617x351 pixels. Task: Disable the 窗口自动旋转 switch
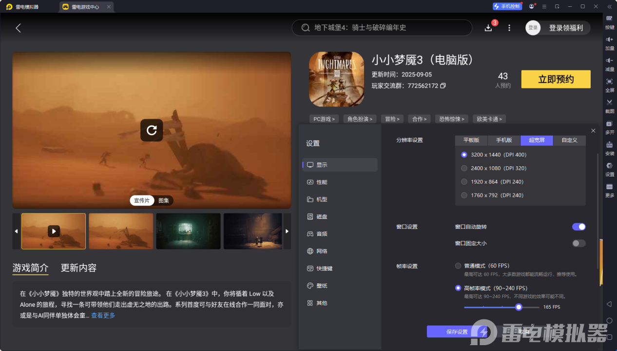click(578, 227)
